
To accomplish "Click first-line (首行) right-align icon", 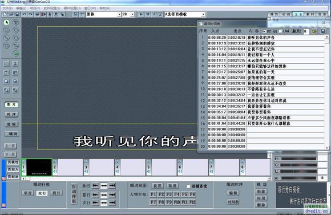I will coord(112,194).
